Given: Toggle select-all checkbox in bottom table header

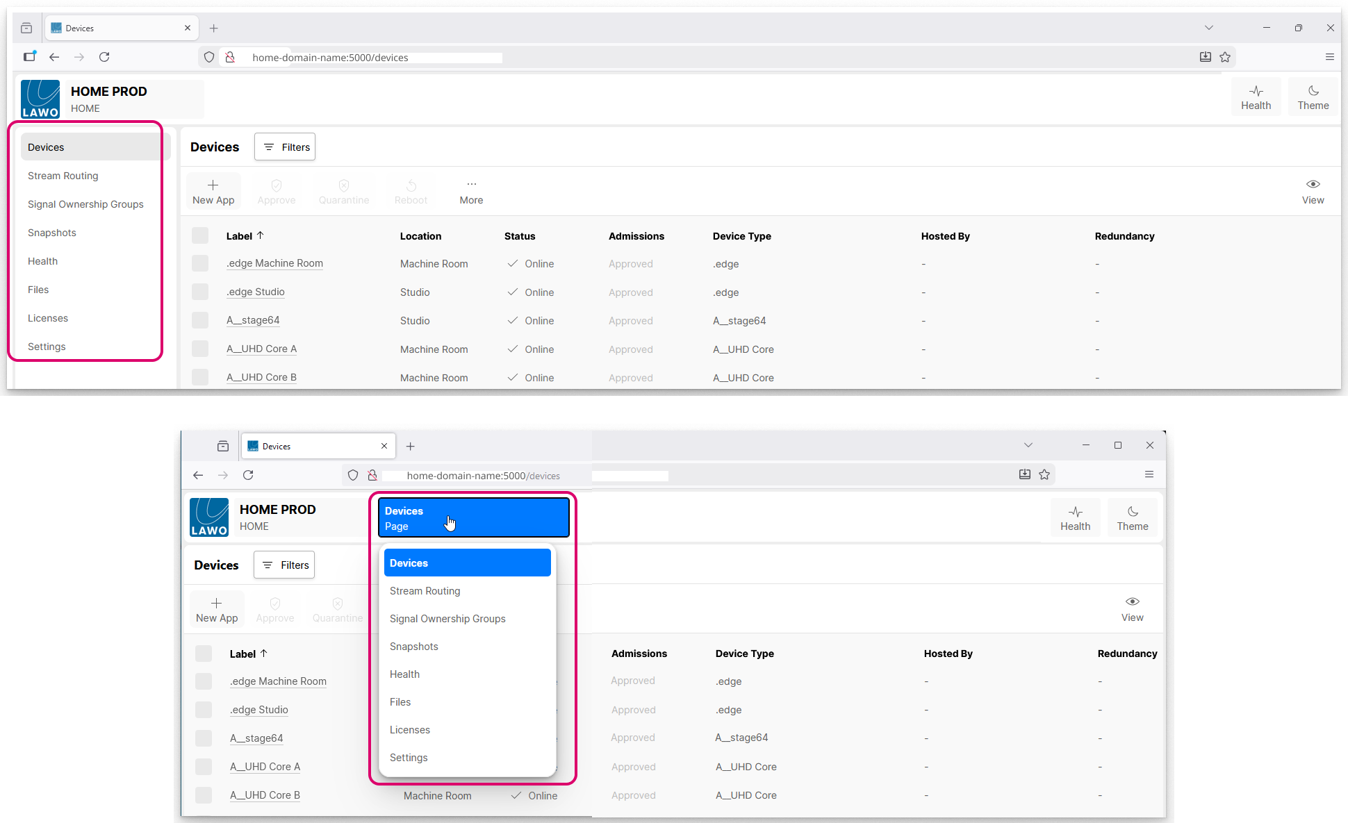Looking at the screenshot, I should [204, 654].
